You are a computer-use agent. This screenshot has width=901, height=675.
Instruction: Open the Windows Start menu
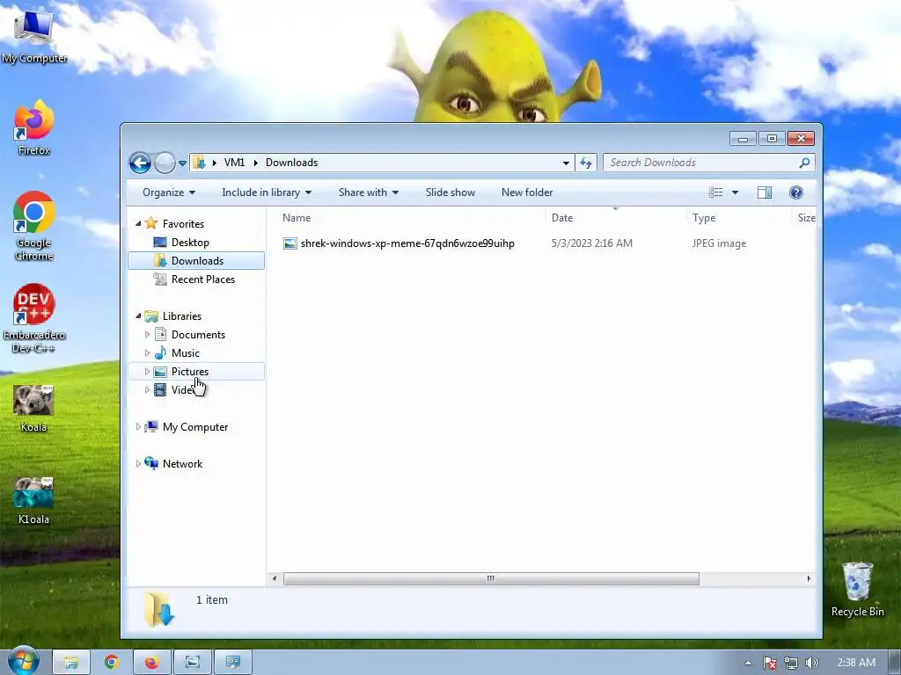[x=23, y=661]
